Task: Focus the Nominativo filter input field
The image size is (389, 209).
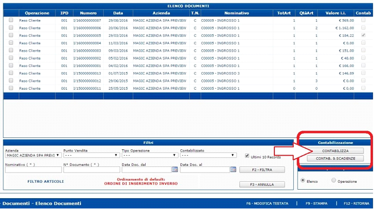Action: [33, 169]
